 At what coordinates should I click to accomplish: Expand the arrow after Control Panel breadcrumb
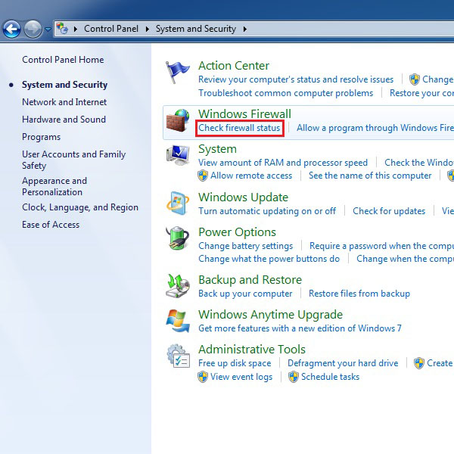148,29
